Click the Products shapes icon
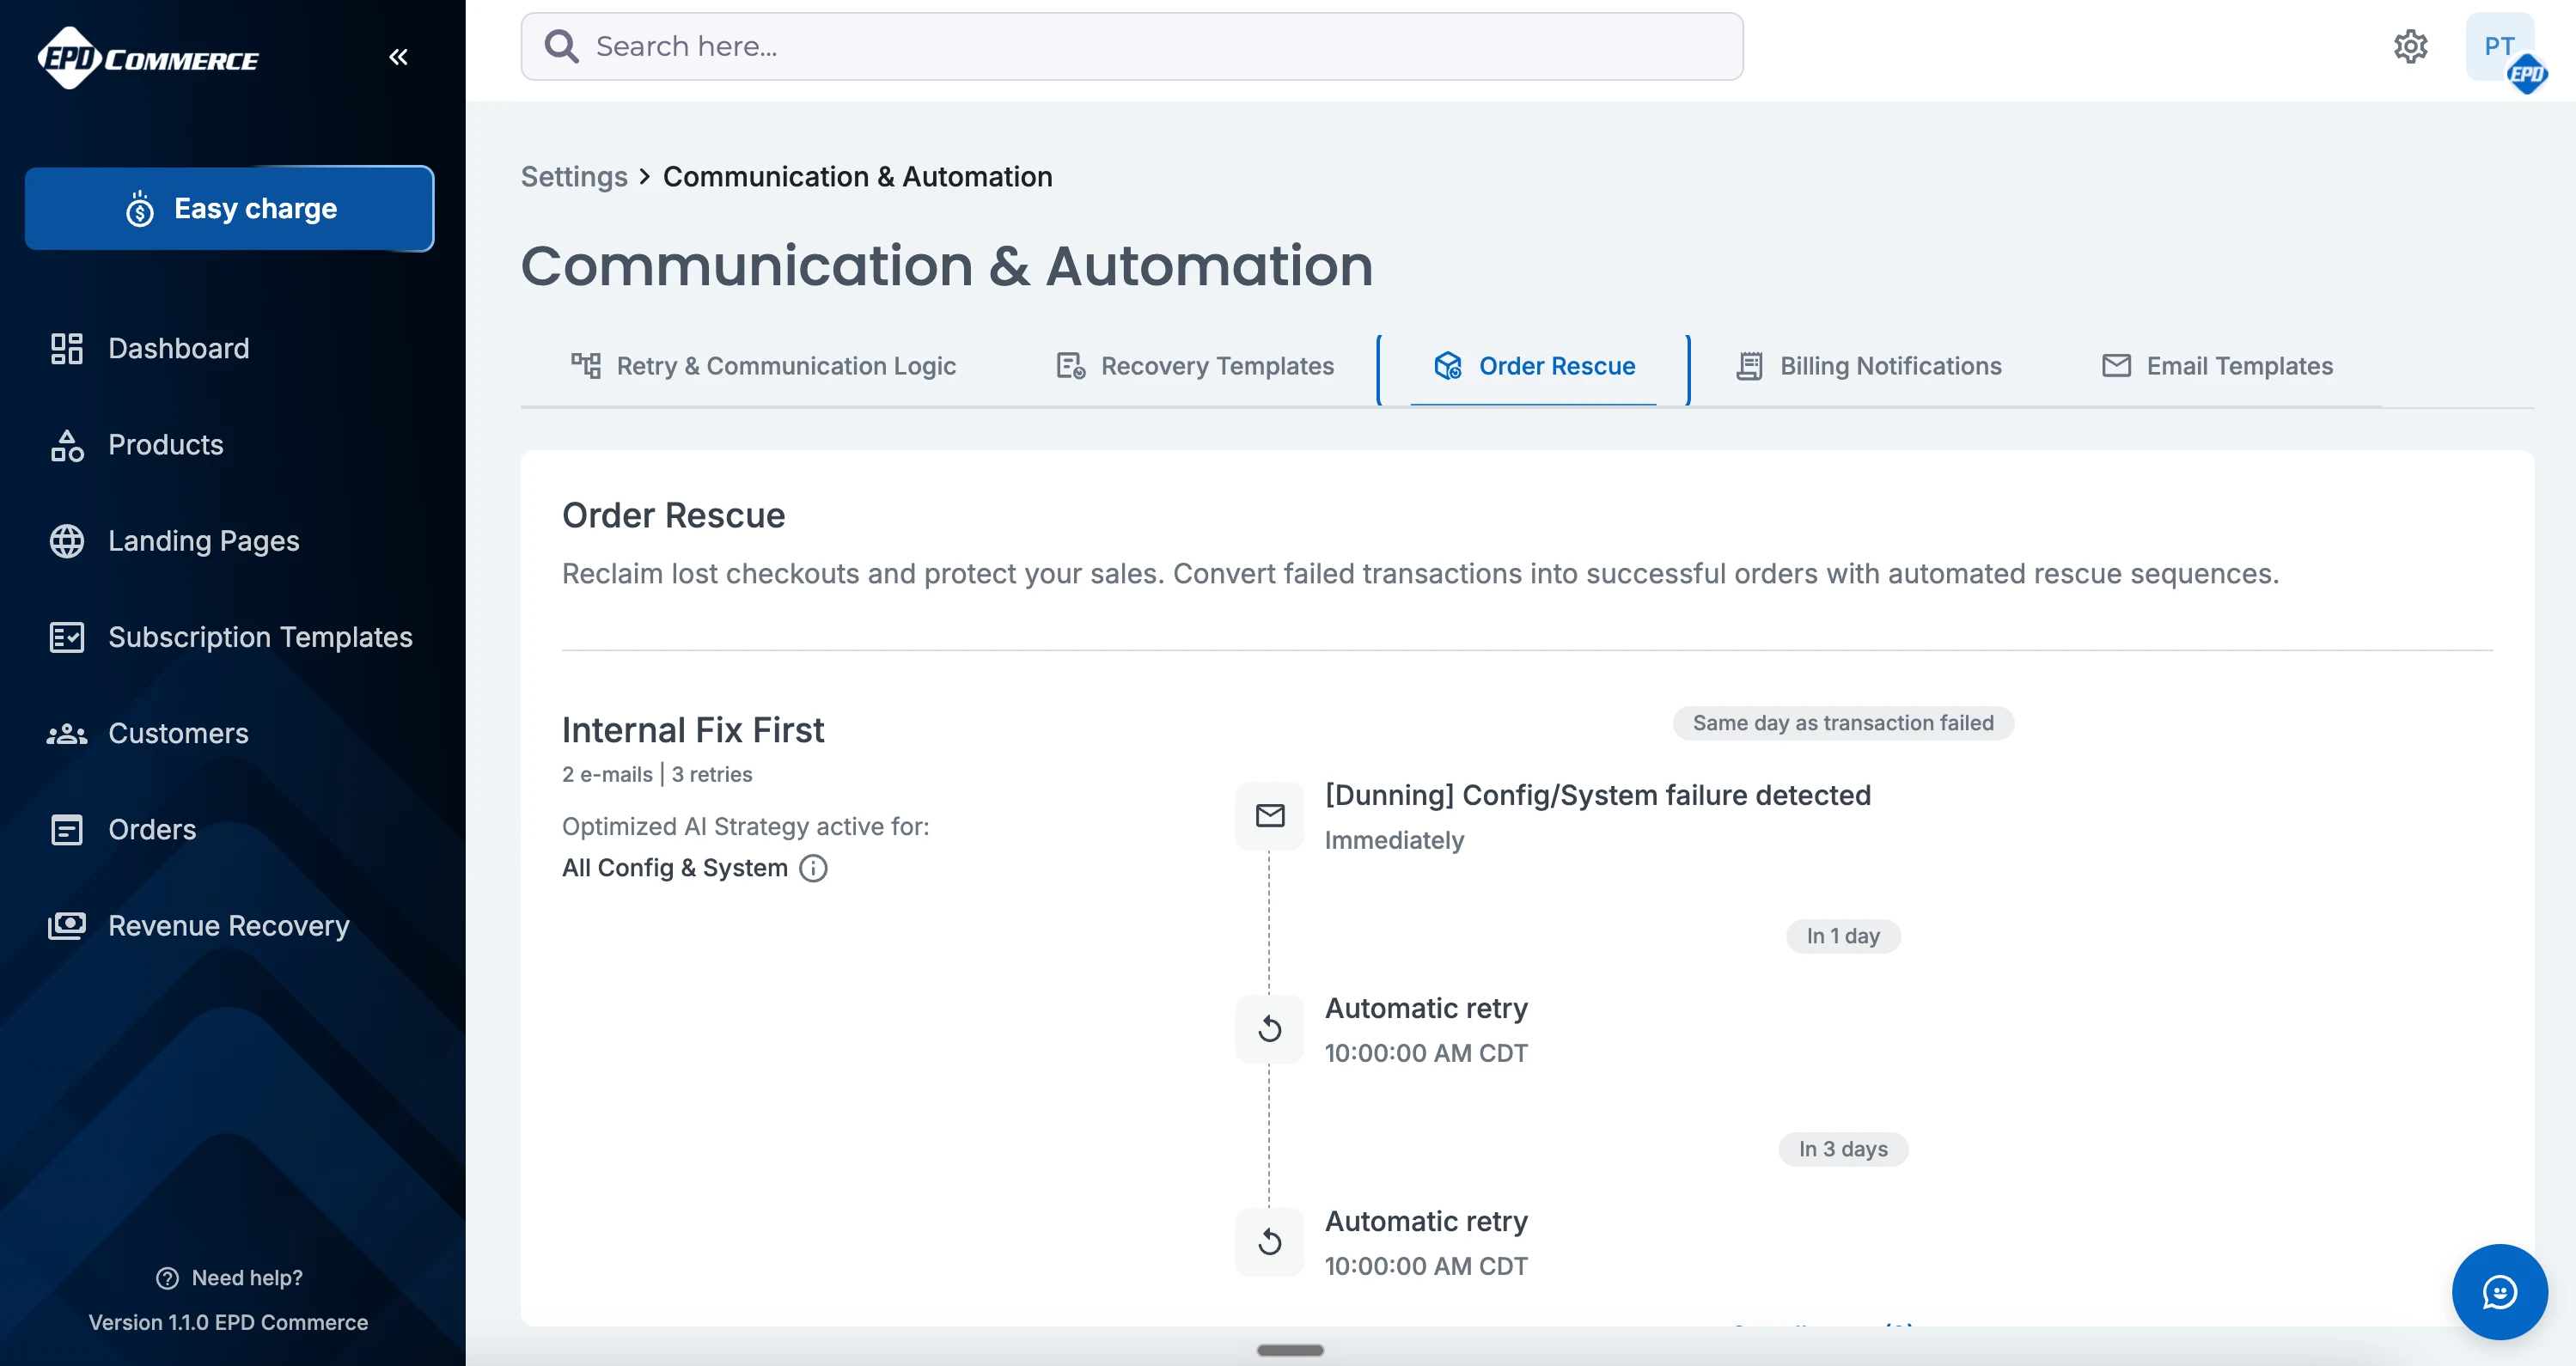Screen dimensions: 2576x1366 pos(67,445)
